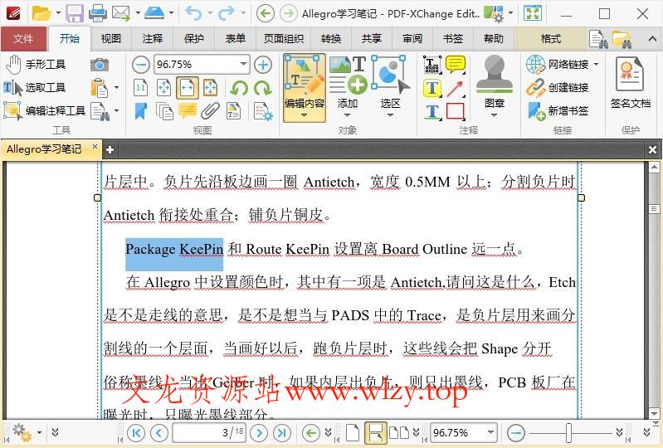Select the Underline Text tool
Screen dimensions: 663x448
(432, 111)
